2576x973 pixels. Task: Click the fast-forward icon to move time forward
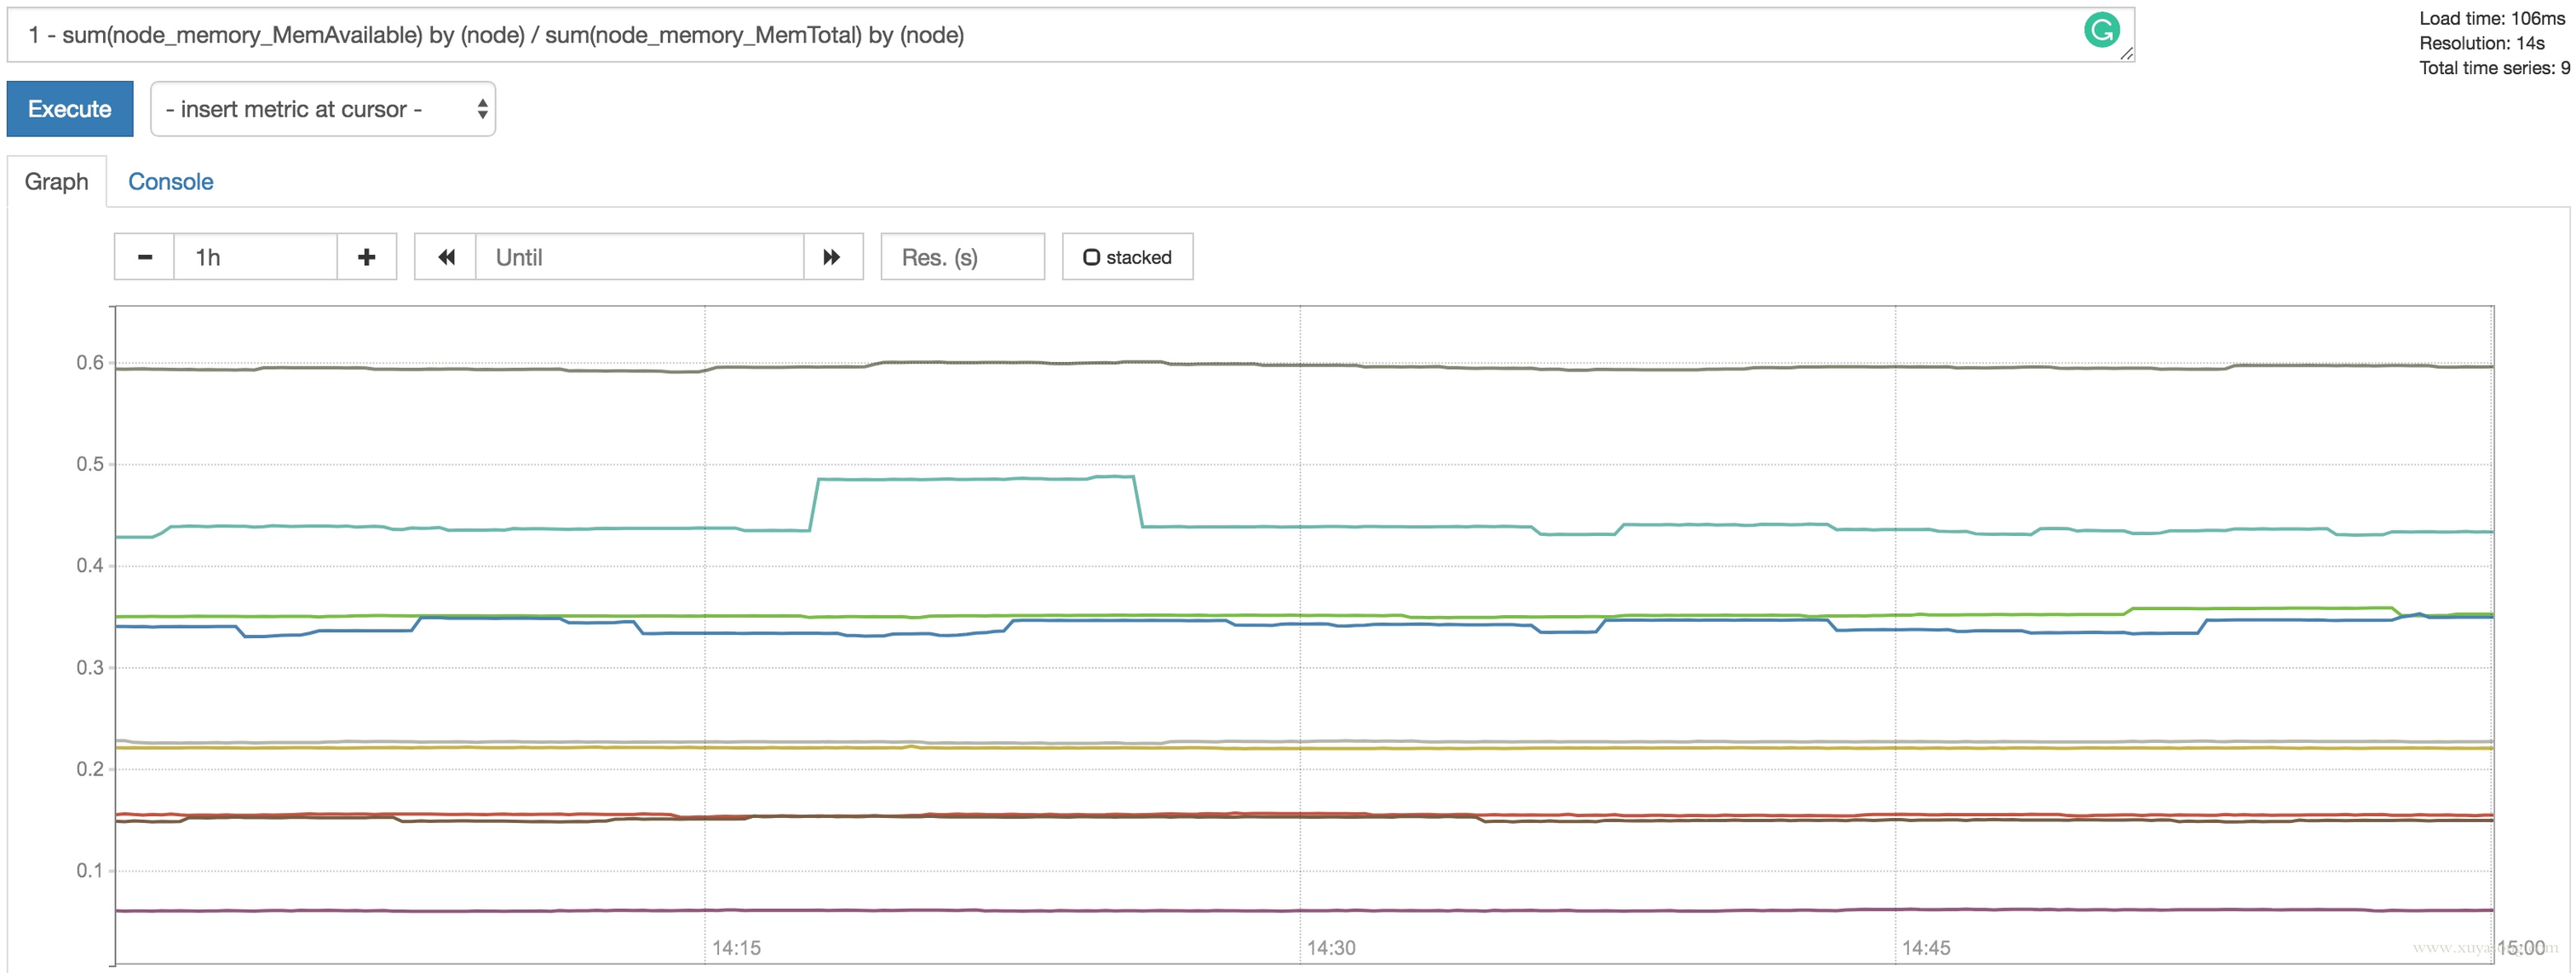tap(832, 257)
